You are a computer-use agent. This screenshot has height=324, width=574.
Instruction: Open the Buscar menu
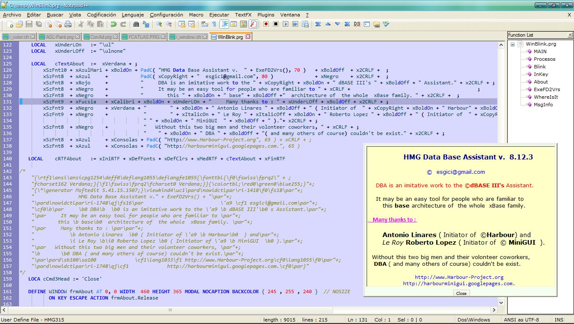[x=55, y=15]
